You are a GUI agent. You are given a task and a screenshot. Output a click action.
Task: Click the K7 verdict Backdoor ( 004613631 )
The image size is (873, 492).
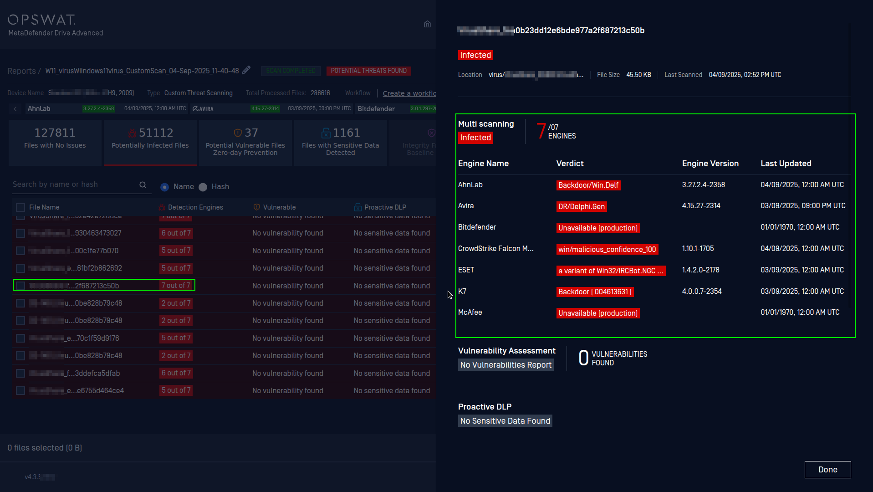coord(595,292)
